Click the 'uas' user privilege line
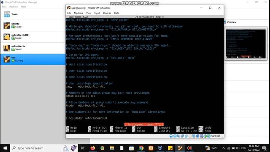 tap(85, 87)
